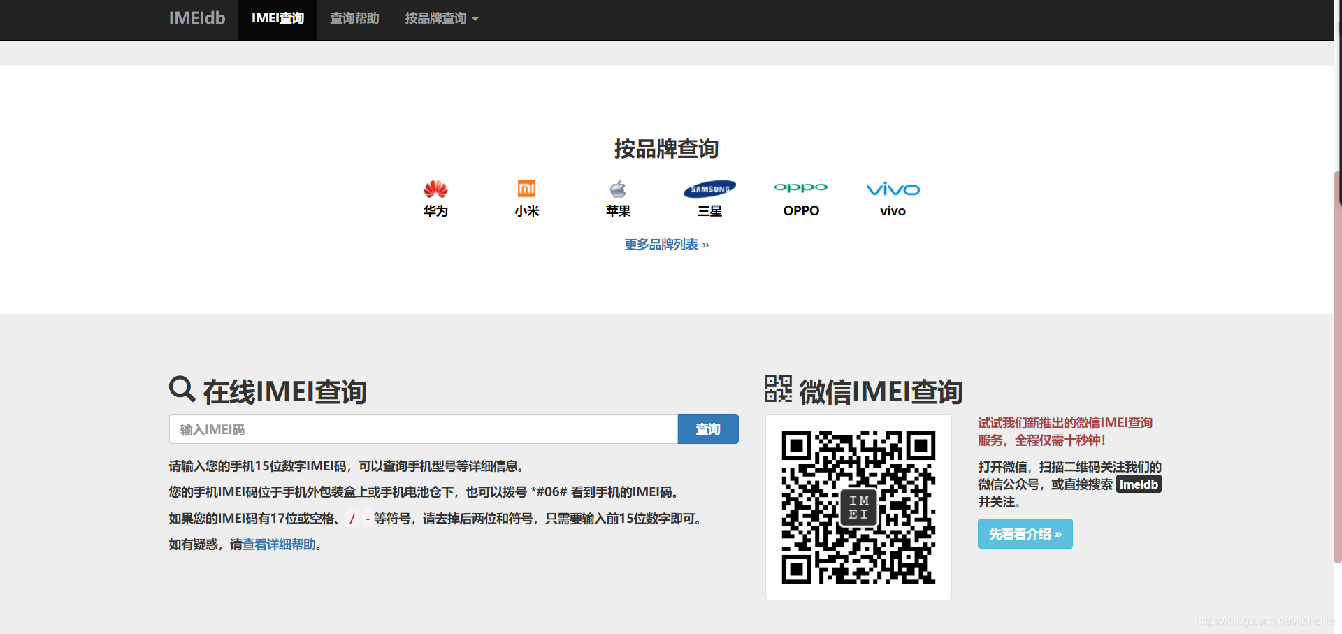Click the OPPO text label
This screenshot has height=634, width=1342.
coord(801,211)
